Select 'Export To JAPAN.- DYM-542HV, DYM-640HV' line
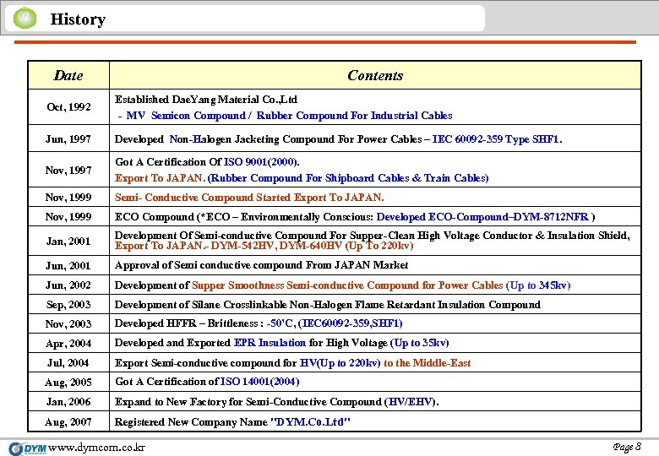The image size is (659, 456). click(x=264, y=246)
